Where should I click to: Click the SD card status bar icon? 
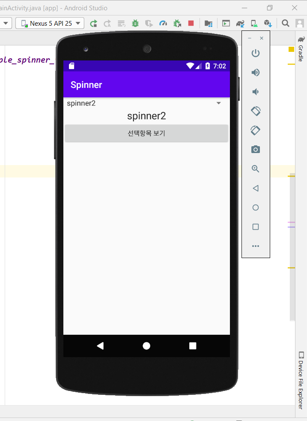tap(72, 66)
